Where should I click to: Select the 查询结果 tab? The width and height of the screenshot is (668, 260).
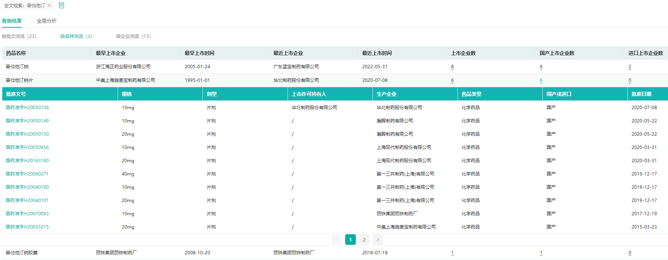click(x=12, y=21)
